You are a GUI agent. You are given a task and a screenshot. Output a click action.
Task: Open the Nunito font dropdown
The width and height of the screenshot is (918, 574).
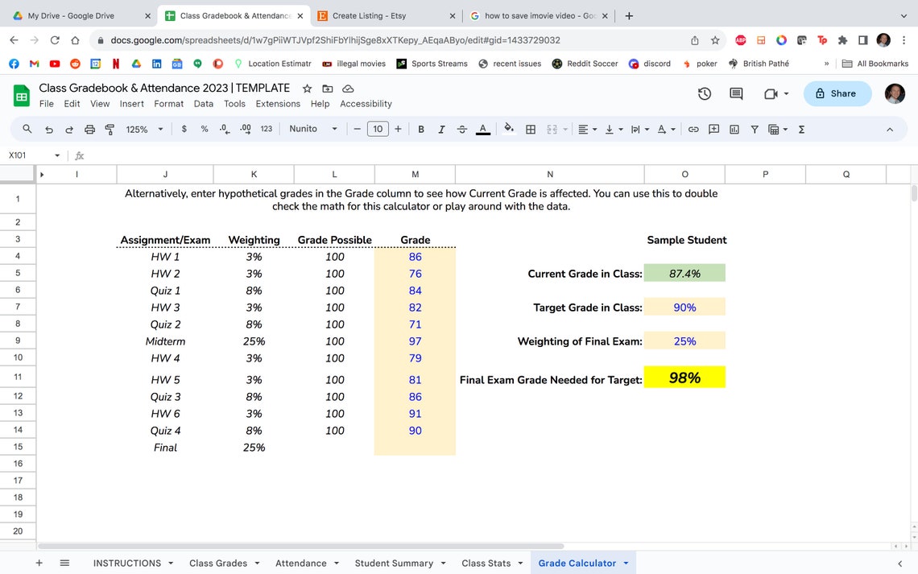[x=313, y=129]
